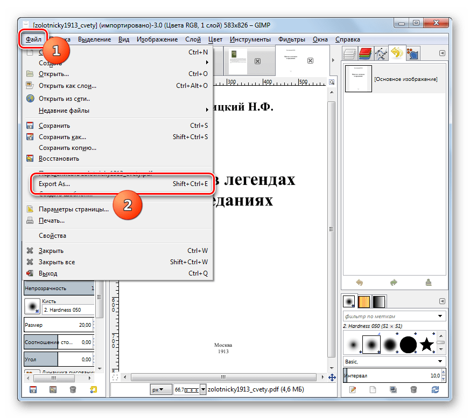
Task: Select Открыть как слои... menu item
Action: [118, 86]
